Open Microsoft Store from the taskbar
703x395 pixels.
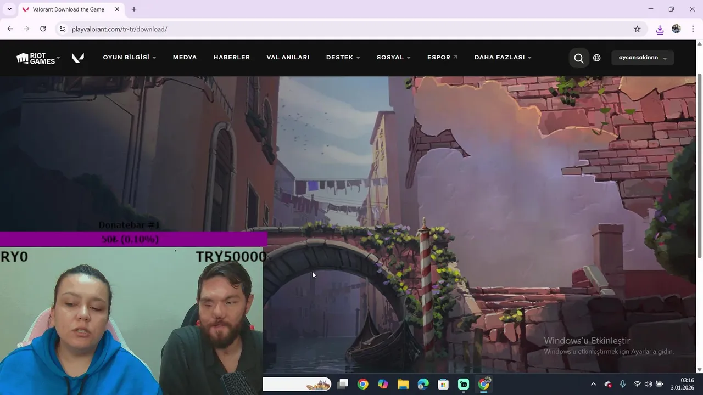[x=443, y=384]
